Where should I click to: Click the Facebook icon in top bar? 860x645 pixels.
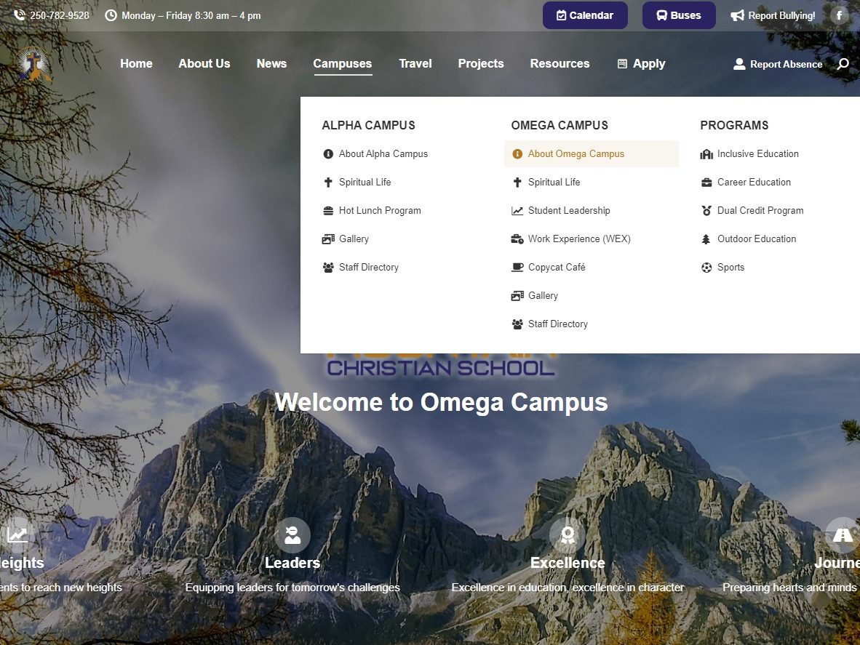tap(839, 15)
